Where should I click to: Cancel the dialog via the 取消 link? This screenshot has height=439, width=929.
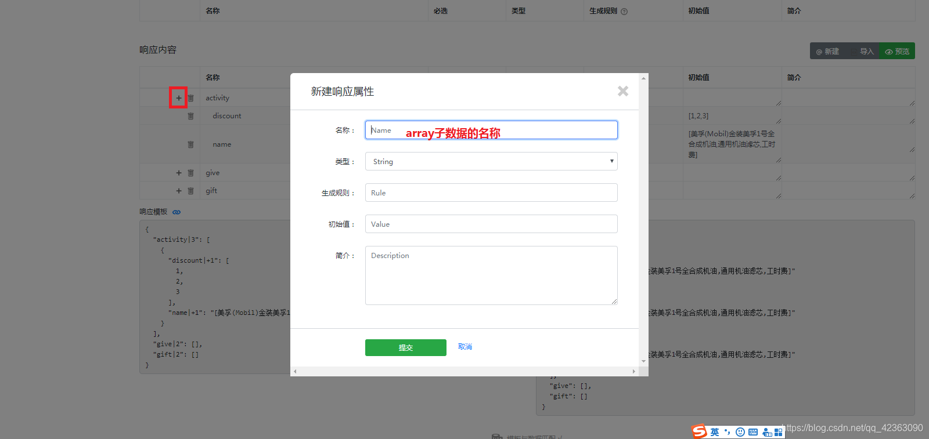pos(465,347)
